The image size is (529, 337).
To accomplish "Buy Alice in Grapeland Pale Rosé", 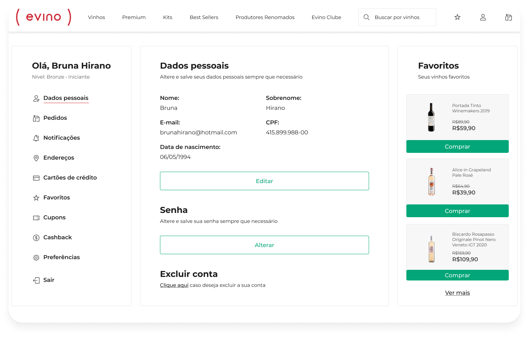I will 458,211.
